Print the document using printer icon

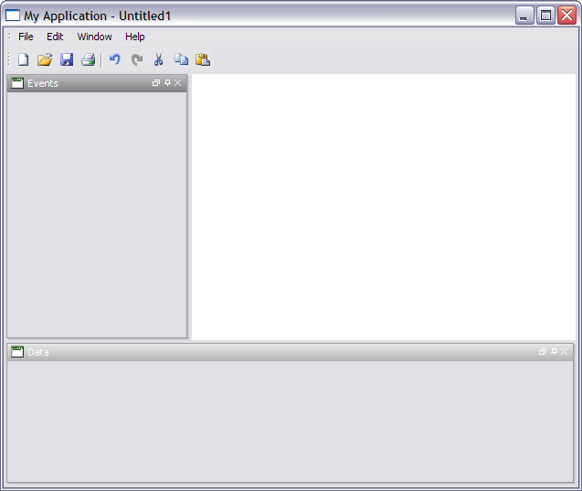89,59
